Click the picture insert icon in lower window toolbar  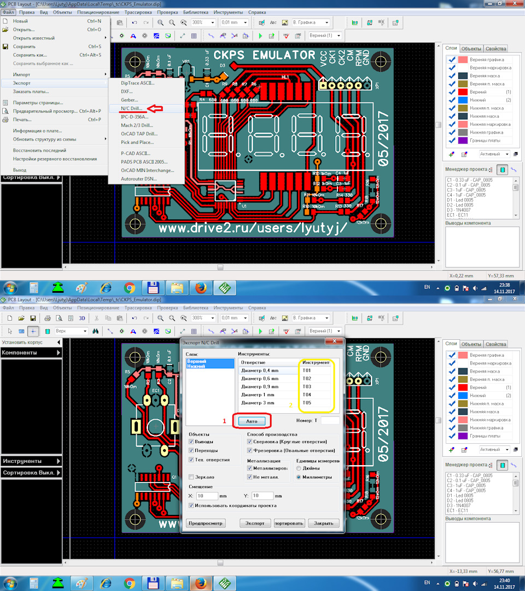[285, 318]
